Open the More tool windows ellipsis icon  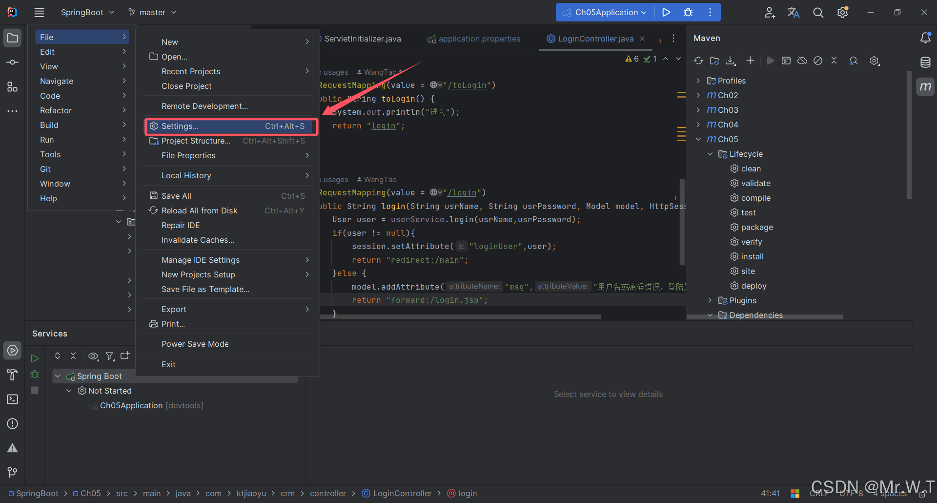click(x=13, y=111)
